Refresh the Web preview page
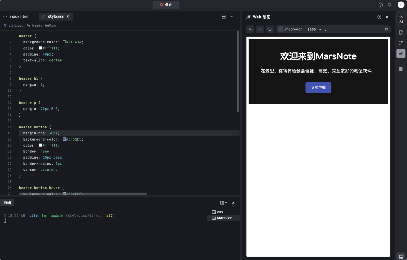The width and height of the screenshot is (407, 260). point(269,29)
